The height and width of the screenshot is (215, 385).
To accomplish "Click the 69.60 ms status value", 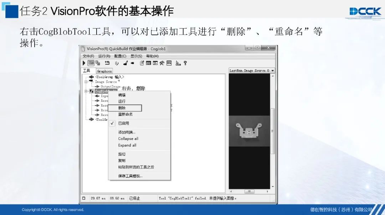I will (x=117, y=198).
